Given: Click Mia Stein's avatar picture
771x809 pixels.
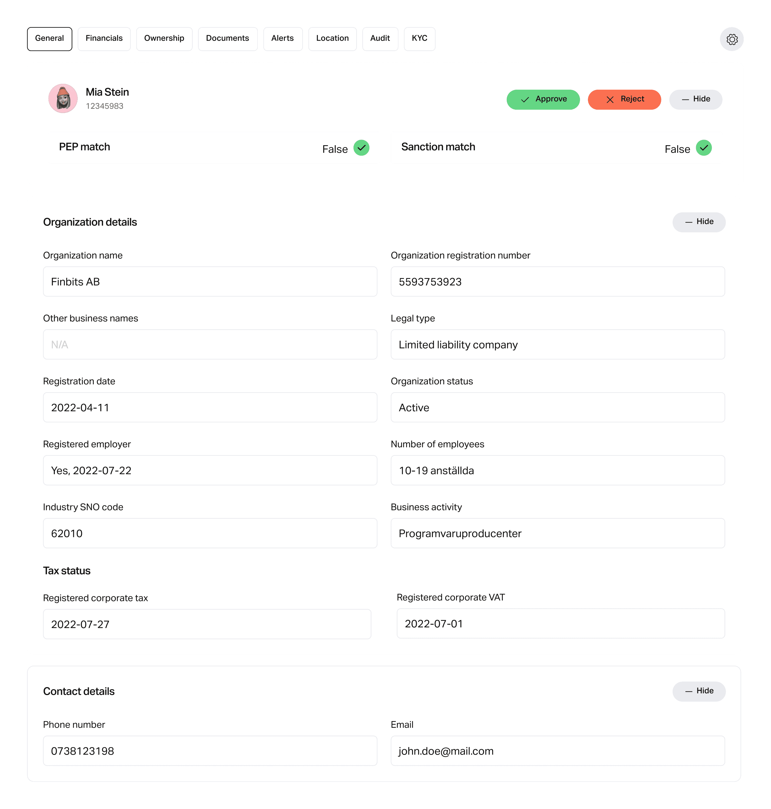Looking at the screenshot, I should coord(63,99).
